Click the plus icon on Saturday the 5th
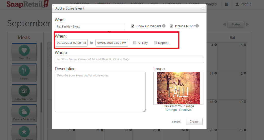The height and width of the screenshot is (140, 264). point(245,45)
